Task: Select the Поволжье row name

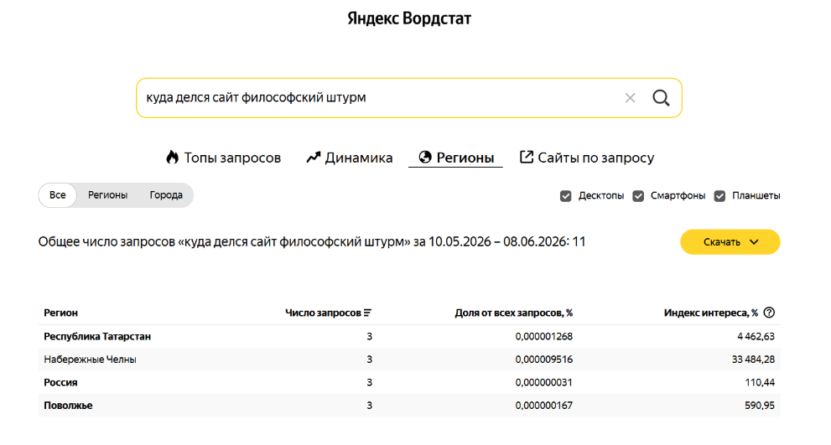Action: 68,406
